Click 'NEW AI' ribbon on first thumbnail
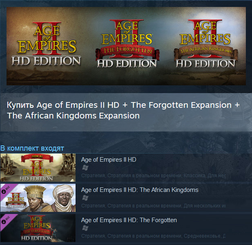The image size is (252, 245). click(37, 157)
